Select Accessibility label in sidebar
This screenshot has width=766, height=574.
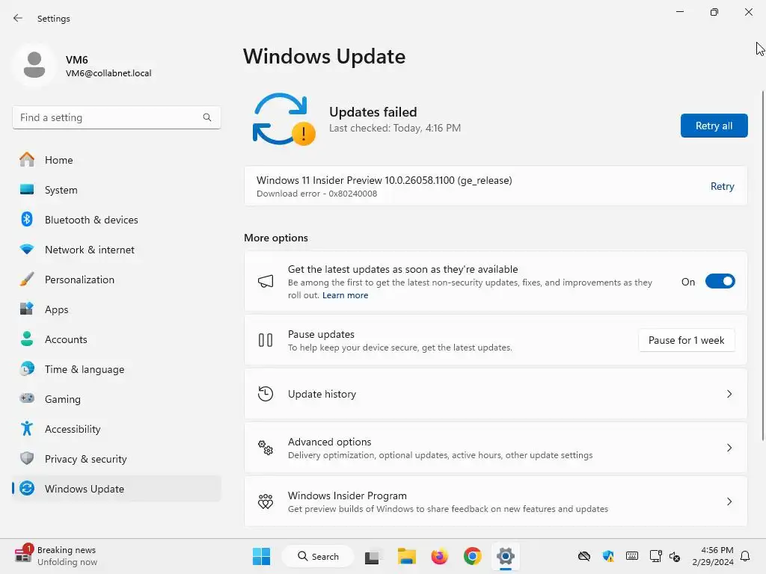coord(73,429)
